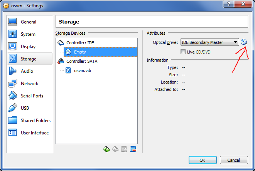255x171 pixels.
Task: Click the green add storage attachment icon
Action: (106, 149)
